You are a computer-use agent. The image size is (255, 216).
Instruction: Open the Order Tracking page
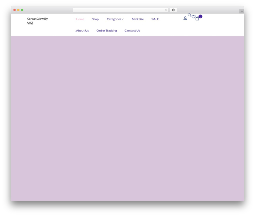[x=107, y=31]
